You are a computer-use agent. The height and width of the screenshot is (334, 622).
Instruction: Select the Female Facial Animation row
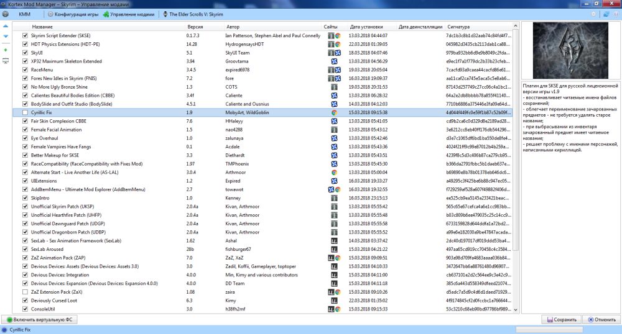click(262, 130)
